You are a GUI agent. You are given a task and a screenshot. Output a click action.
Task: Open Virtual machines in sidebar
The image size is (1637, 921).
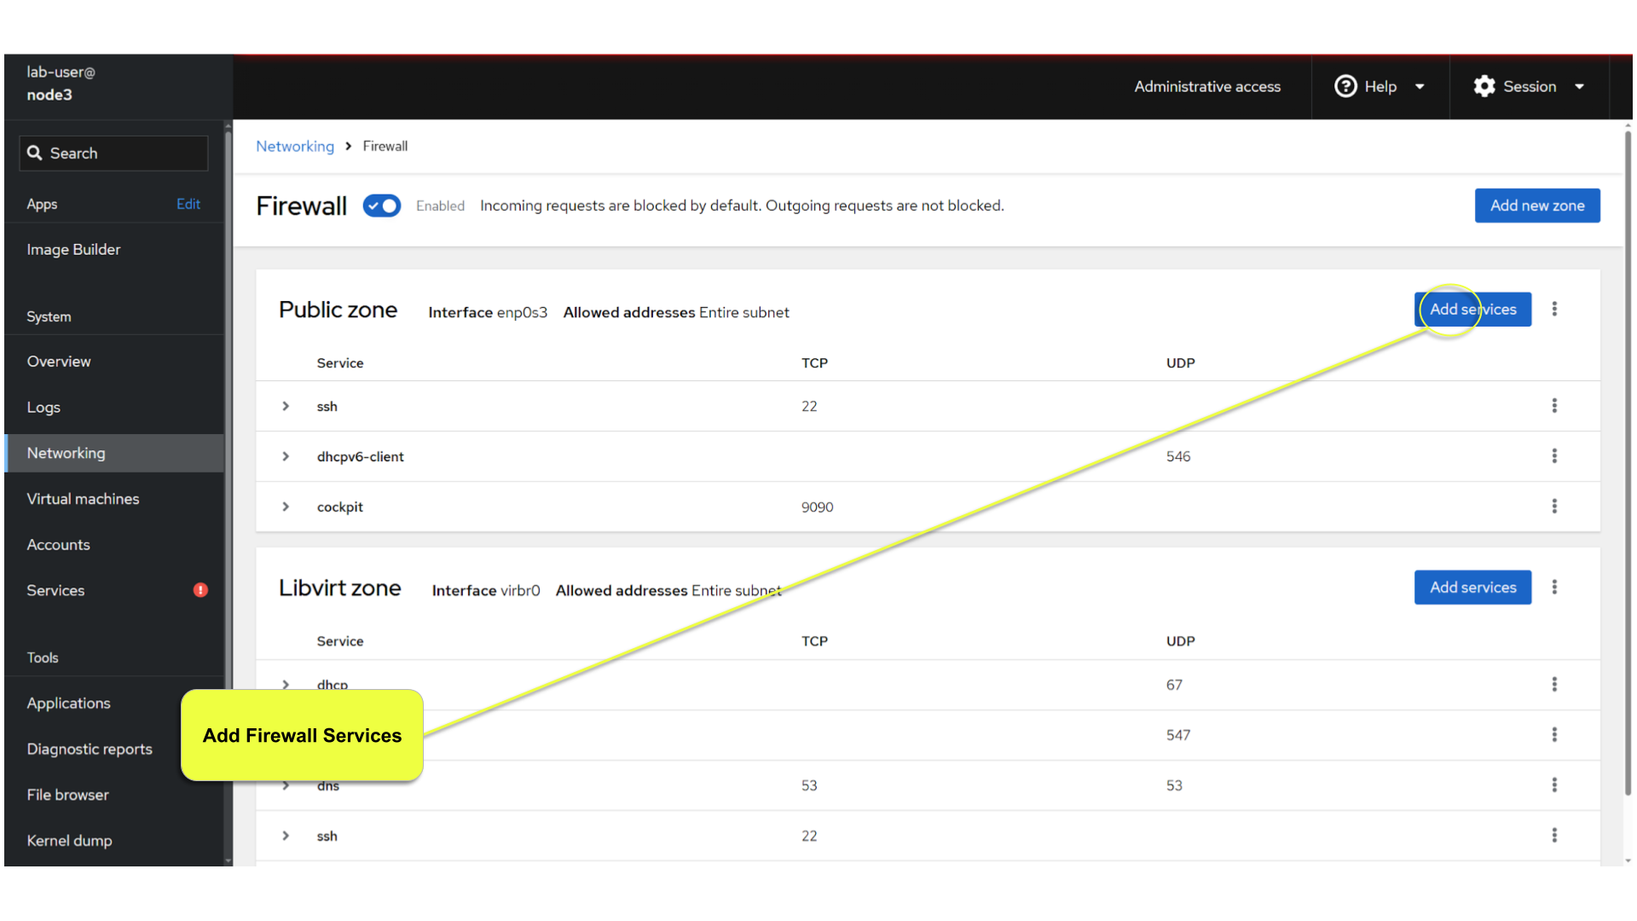pos(83,499)
